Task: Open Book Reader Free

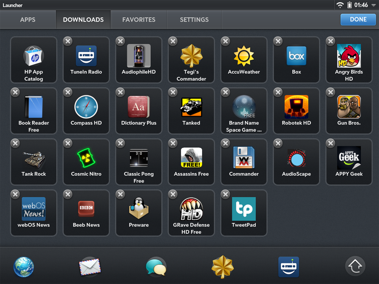Action: click(34, 111)
